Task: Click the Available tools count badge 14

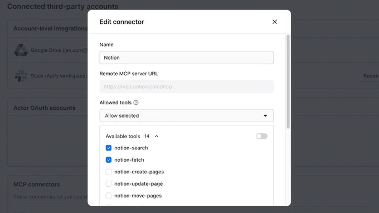Action: [x=147, y=136]
